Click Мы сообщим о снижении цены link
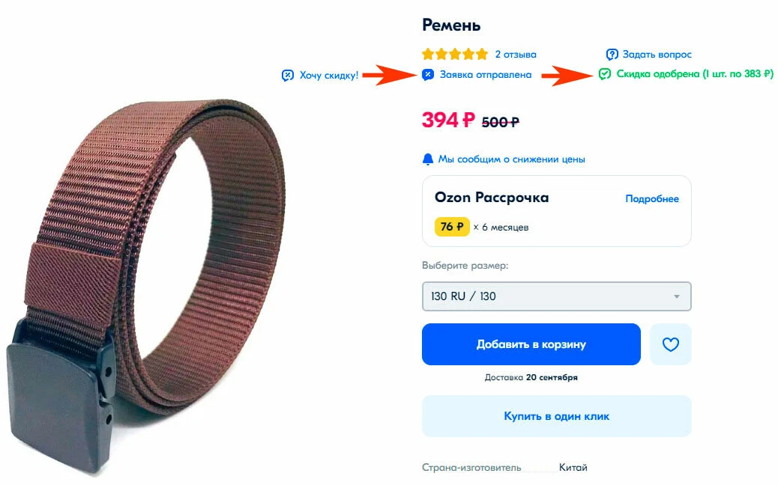 (512, 159)
